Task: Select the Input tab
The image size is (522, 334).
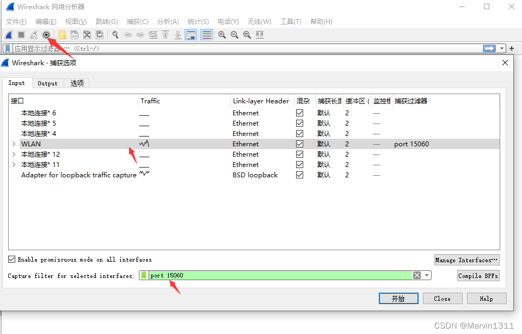Action: click(x=17, y=83)
